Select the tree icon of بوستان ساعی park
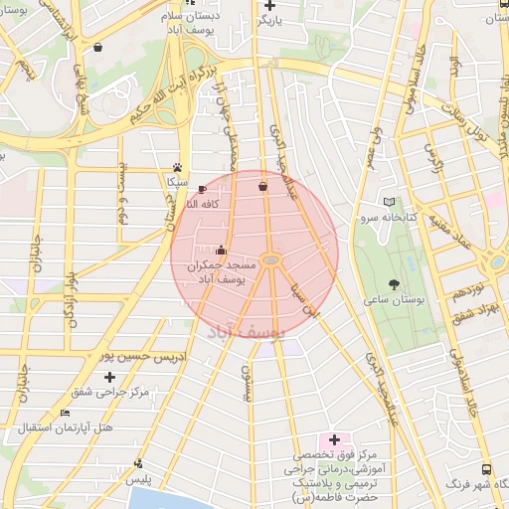Viewport: 509px width, 509px height. [394, 284]
